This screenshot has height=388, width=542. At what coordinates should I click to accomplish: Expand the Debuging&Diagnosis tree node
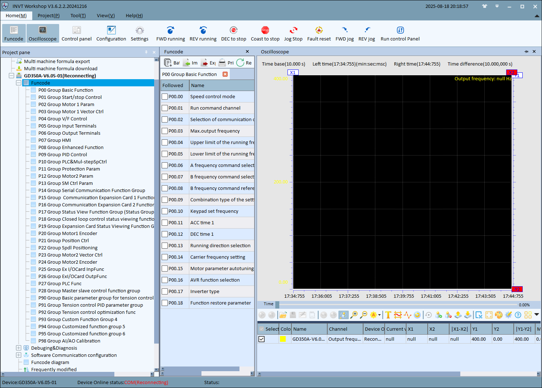click(x=19, y=348)
